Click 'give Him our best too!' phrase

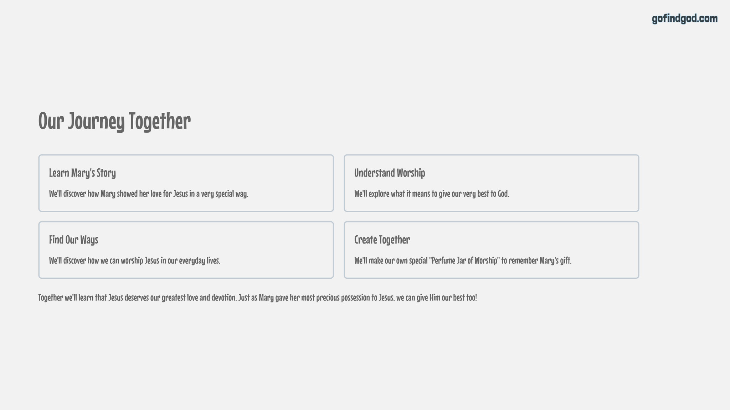coord(447,298)
